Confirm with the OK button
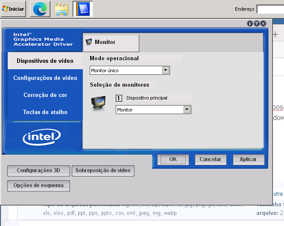The width and height of the screenshot is (284, 226). [x=173, y=159]
